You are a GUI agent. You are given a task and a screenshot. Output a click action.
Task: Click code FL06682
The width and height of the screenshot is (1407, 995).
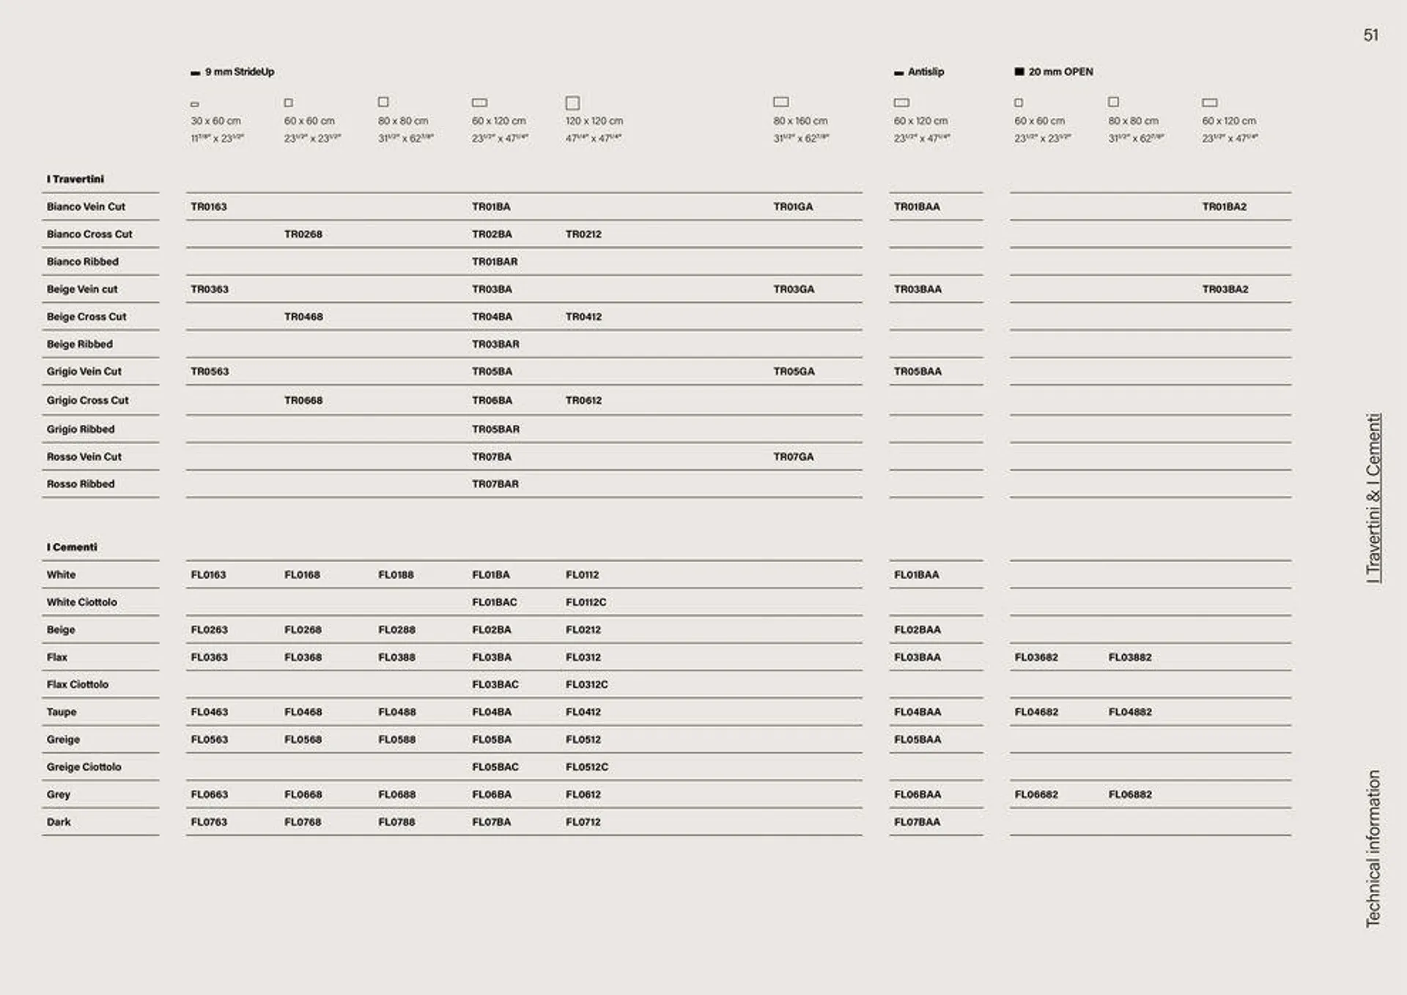click(x=1036, y=794)
